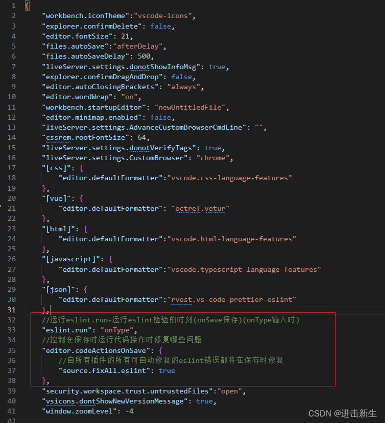This screenshot has width=385, height=423.
Task: Click the "eslint.run" key
Action: coord(67,330)
